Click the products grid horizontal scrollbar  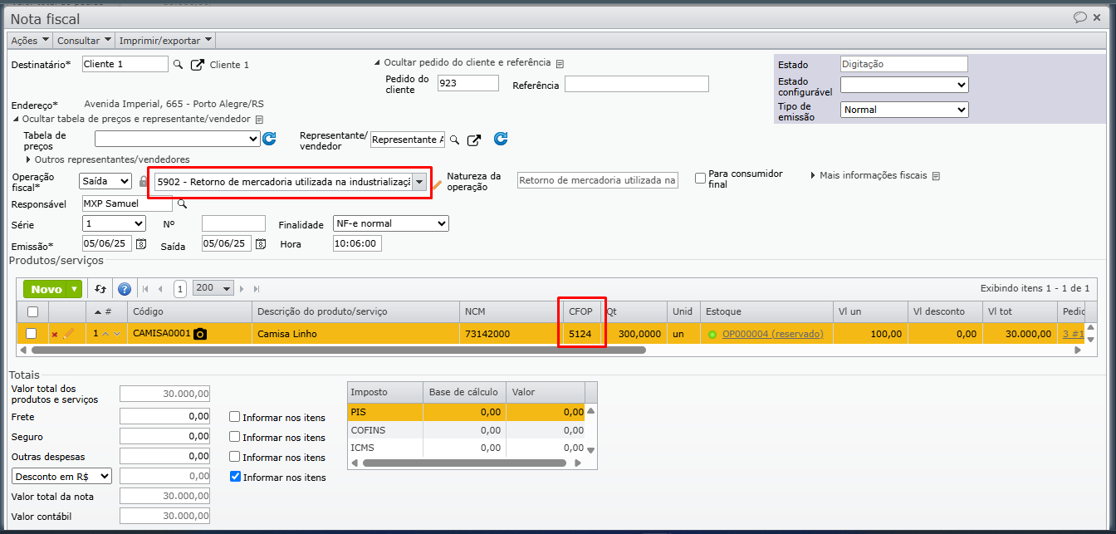coord(338,350)
